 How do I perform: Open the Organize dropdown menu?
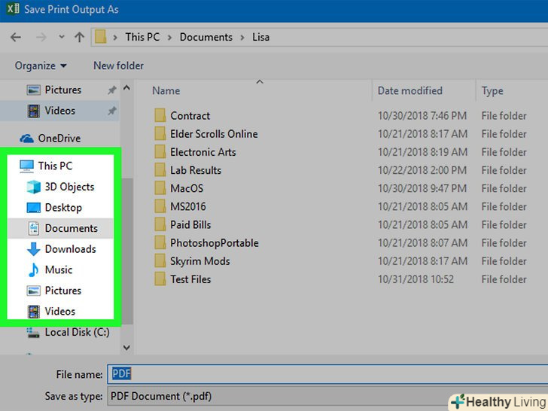[41, 65]
